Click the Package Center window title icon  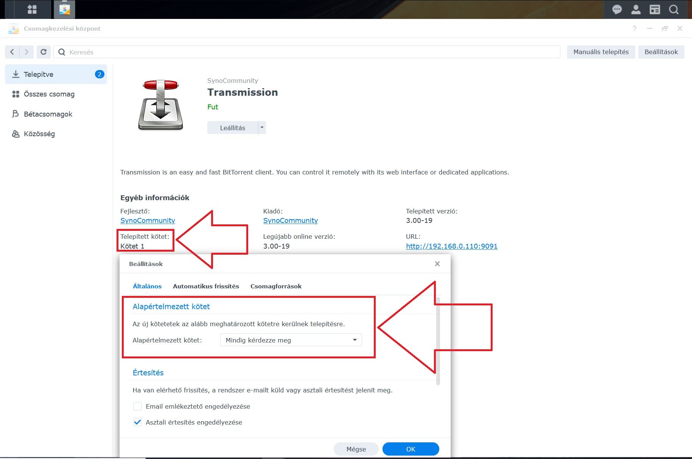[14, 28]
